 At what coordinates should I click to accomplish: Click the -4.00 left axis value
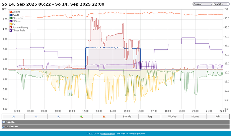click(5, 109)
